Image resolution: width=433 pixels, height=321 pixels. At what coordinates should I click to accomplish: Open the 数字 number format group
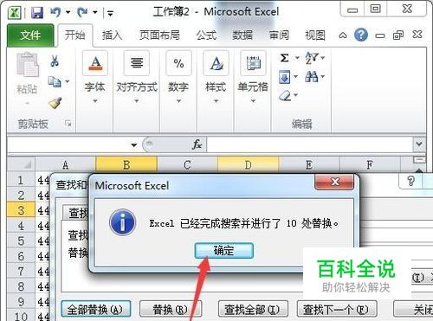[x=178, y=76]
